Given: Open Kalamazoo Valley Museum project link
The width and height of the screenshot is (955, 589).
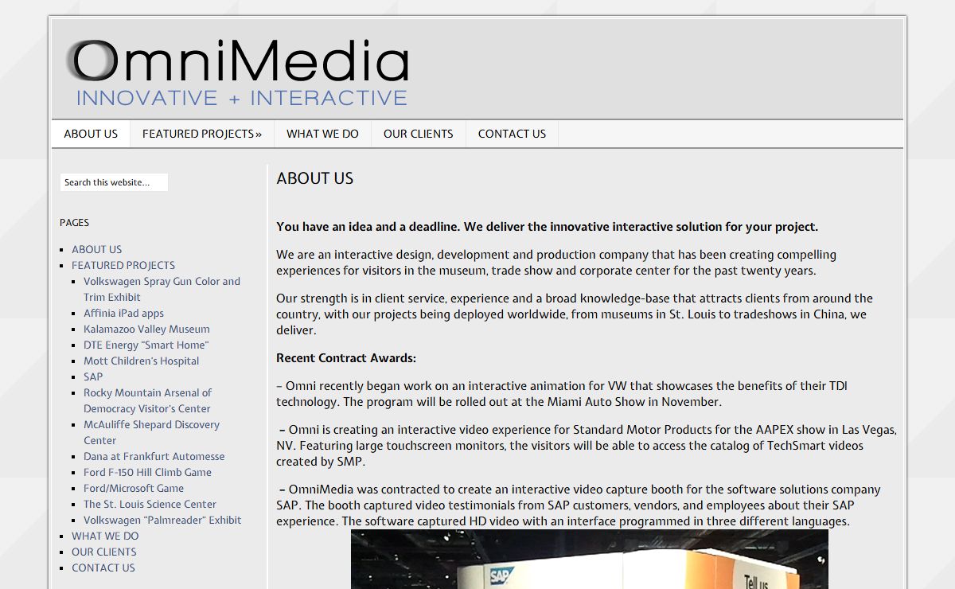Looking at the screenshot, I should [146, 329].
